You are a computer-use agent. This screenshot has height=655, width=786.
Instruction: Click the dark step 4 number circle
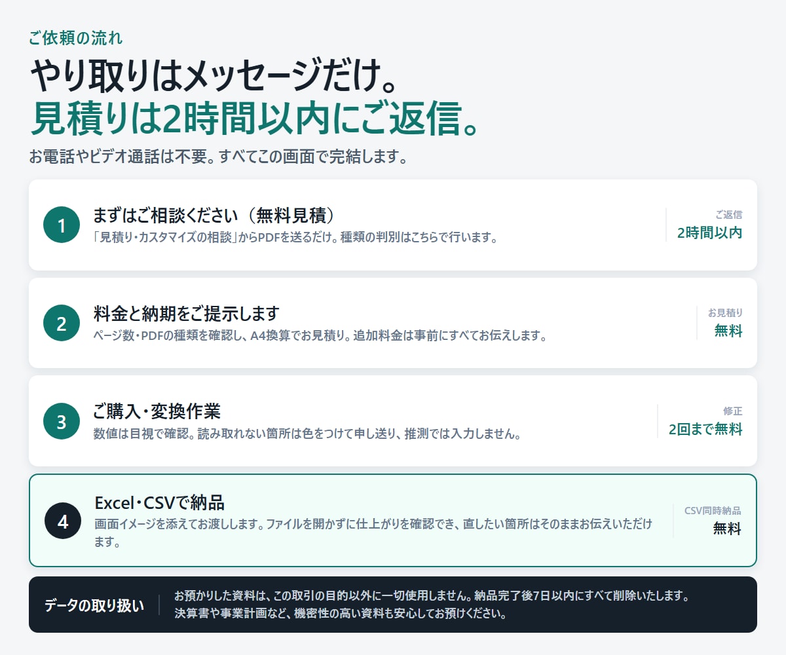coord(63,521)
